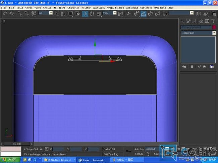The height and width of the screenshot is (163, 218).
Task: Open Configure Modifier Sets icon
Action: [x=212, y=67]
